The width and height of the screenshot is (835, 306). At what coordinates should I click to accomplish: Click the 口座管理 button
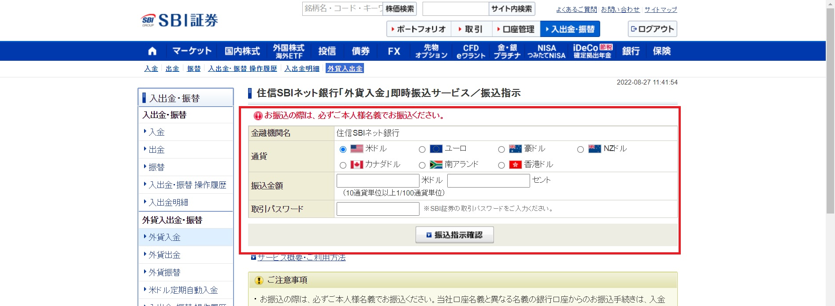(x=516, y=29)
